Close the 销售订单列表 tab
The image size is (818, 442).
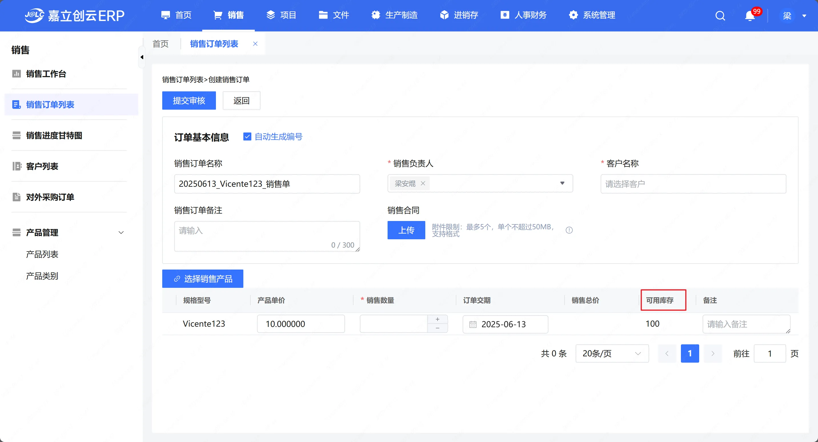point(255,44)
